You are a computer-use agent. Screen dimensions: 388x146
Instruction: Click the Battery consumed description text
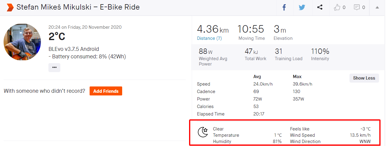click(x=87, y=57)
